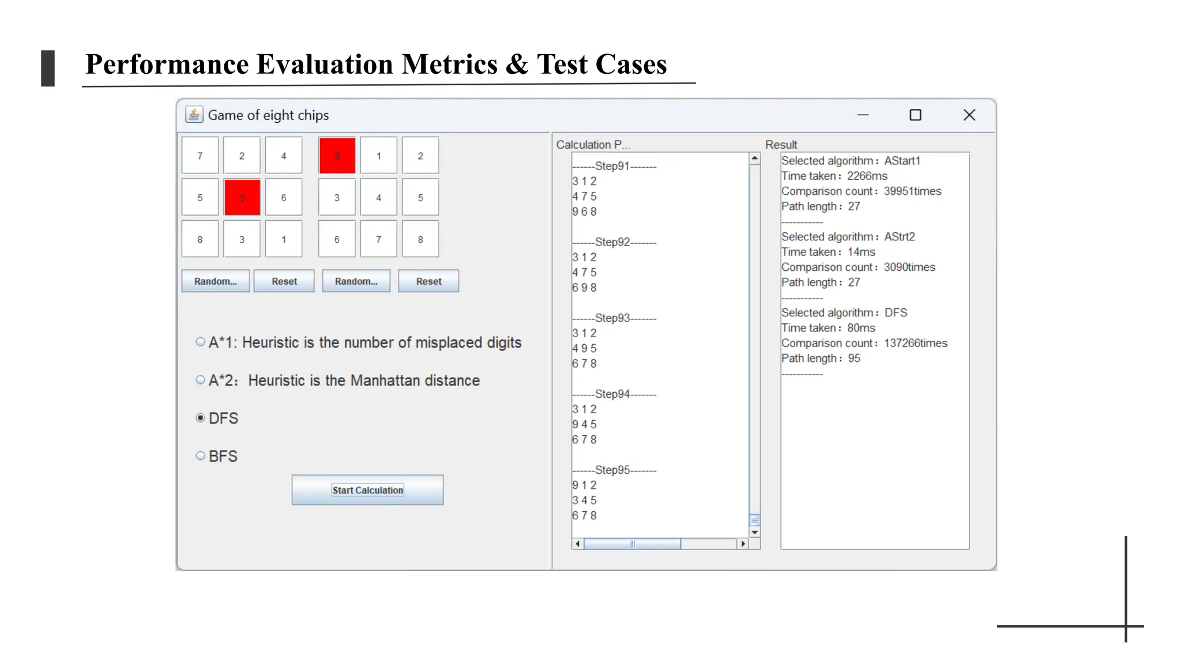
Task: Close the Game of eight chips window
Action: pyautogui.click(x=969, y=115)
